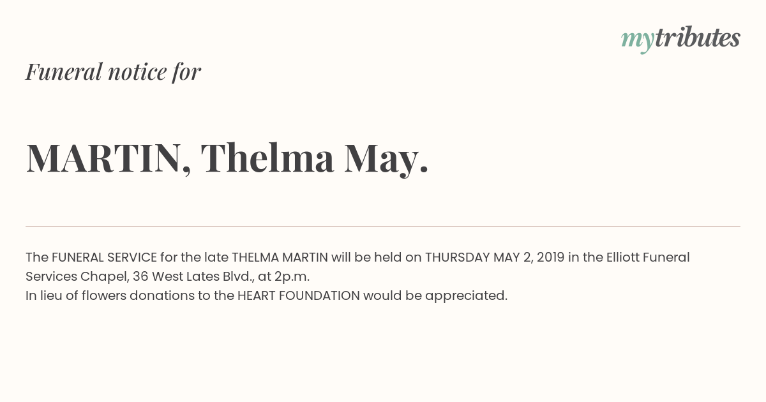This screenshot has height=402, width=766.
Task: Click the "MARTIN, Thelma May." heading
Action: pos(227,158)
